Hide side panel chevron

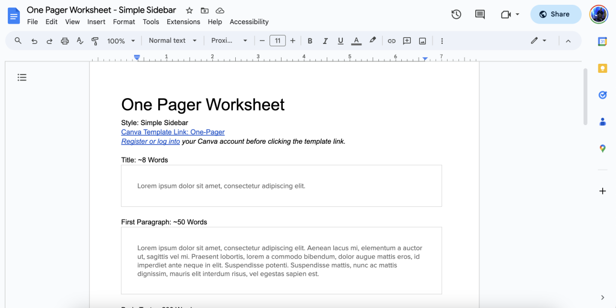click(x=603, y=297)
